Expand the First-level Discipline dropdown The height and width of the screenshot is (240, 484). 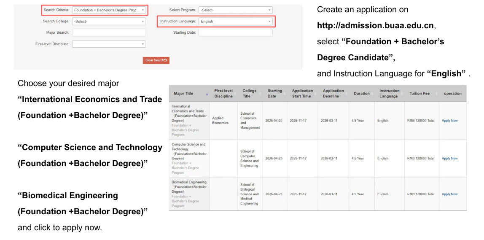109,44
